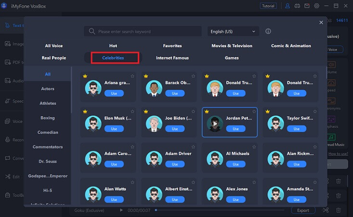Click the Barack Obama avatar
353x217 pixels.
pyautogui.click(x=154, y=88)
